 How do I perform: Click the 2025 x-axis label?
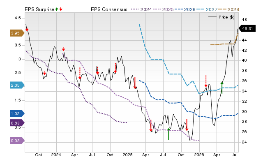click(x=127, y=155)
